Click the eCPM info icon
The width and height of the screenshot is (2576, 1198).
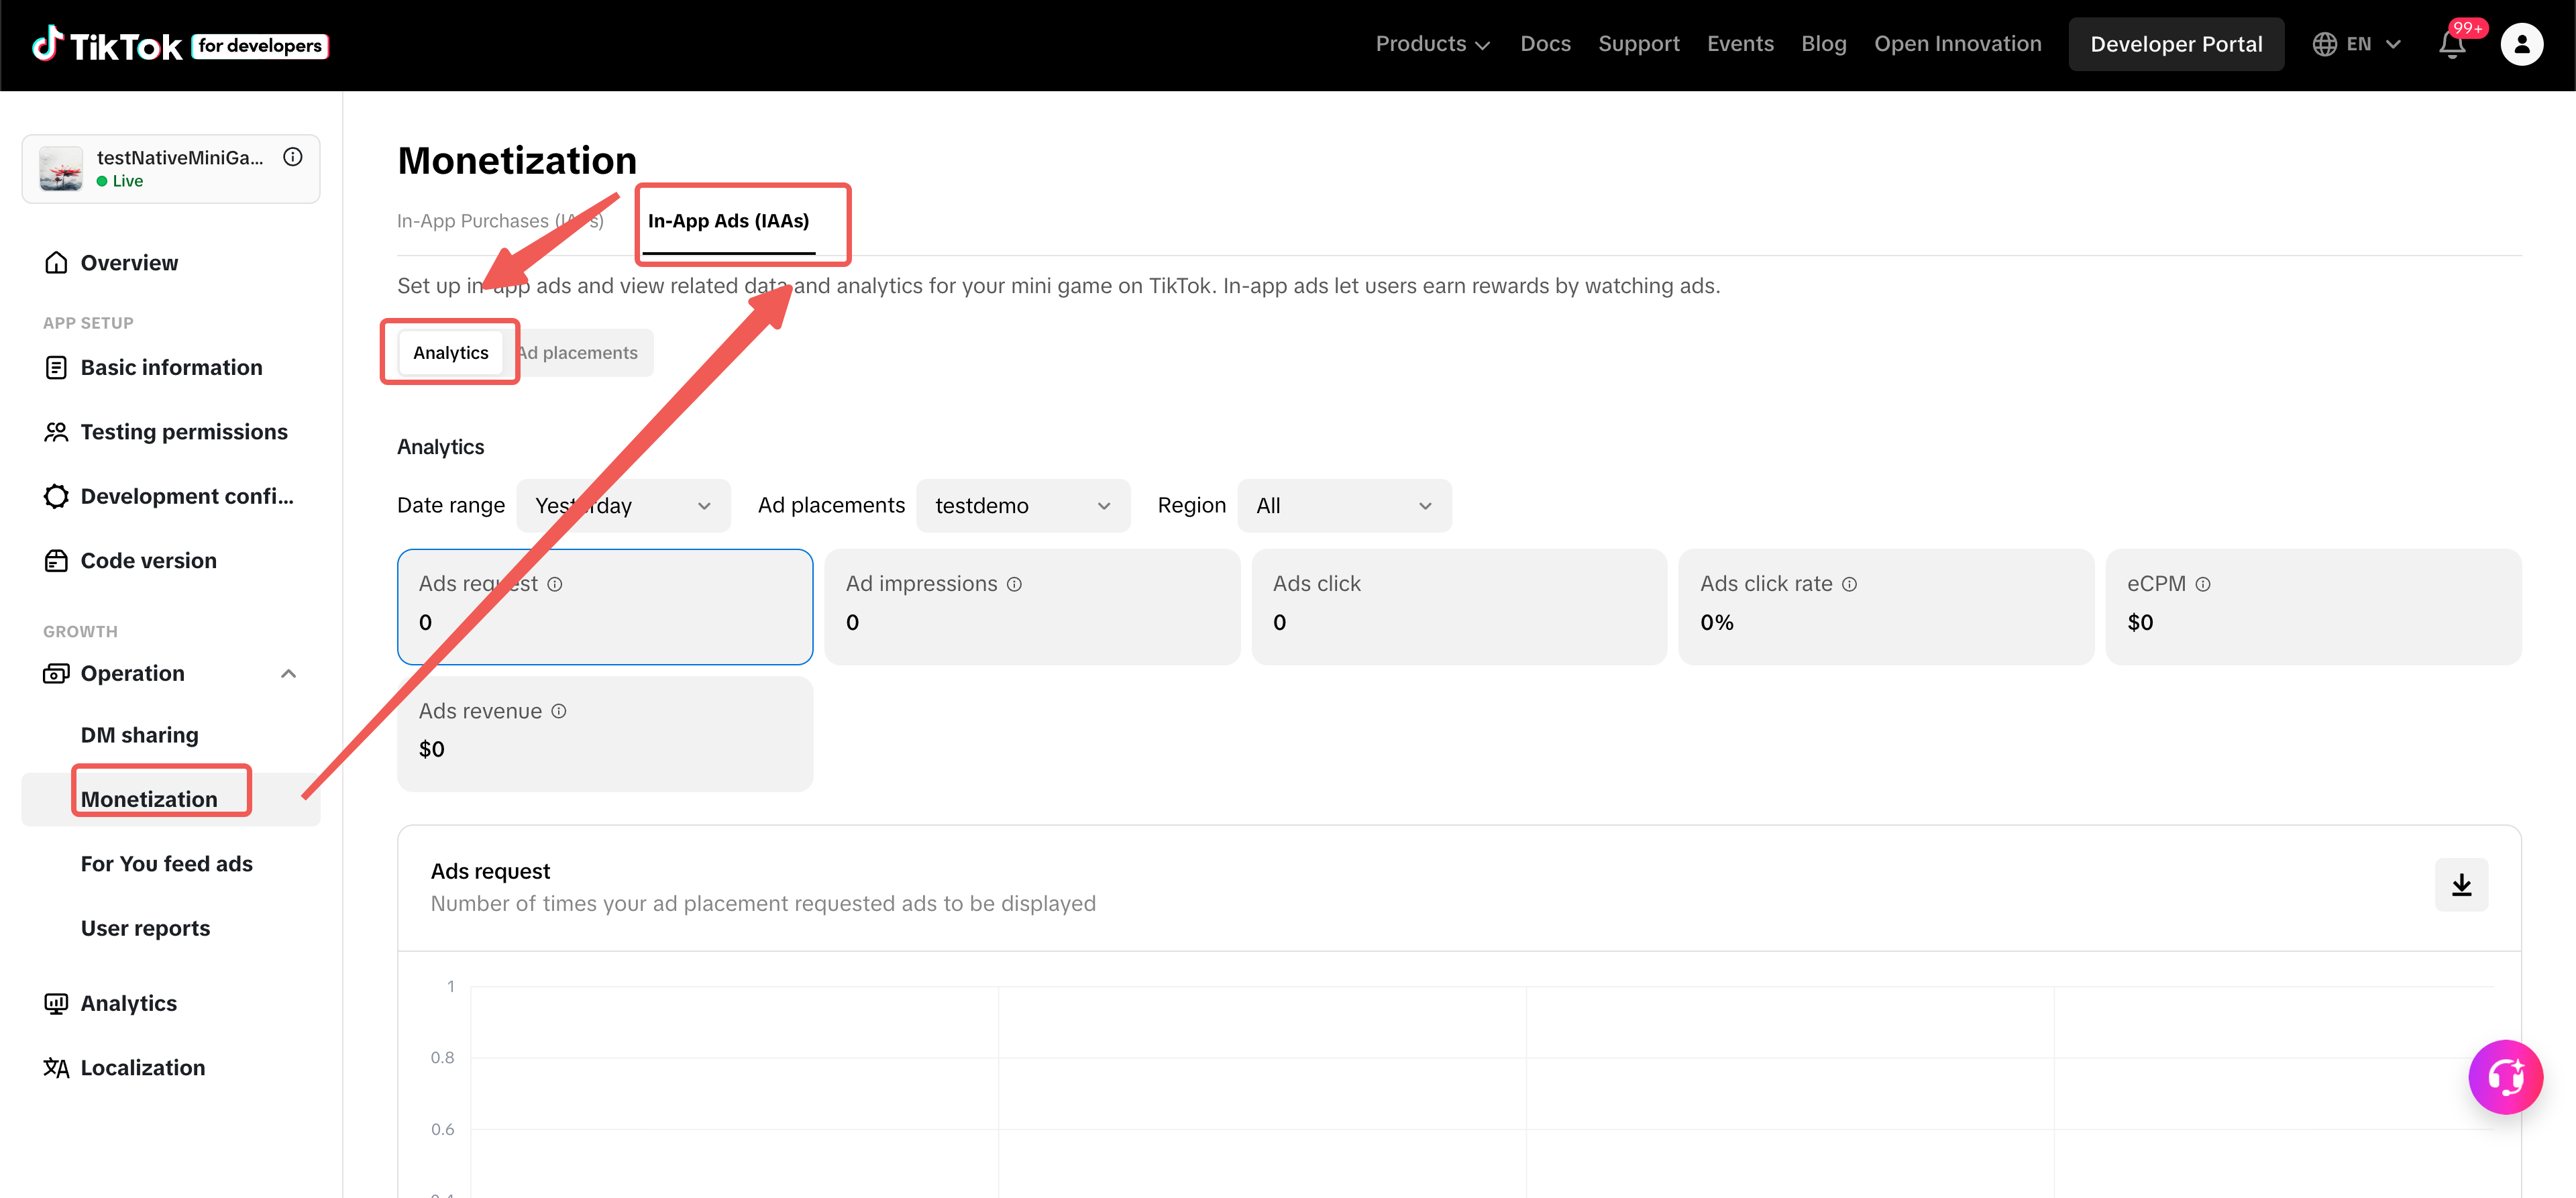click(2203, 584)
